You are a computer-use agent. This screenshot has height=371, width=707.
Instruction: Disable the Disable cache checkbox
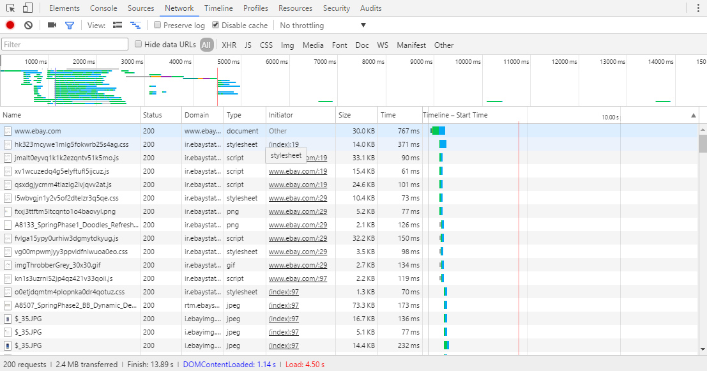tap(215, 24)
